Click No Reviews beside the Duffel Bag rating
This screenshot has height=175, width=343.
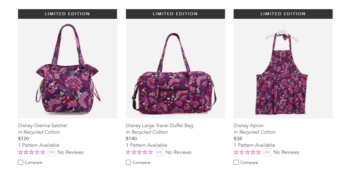click(x=178, y=152)
